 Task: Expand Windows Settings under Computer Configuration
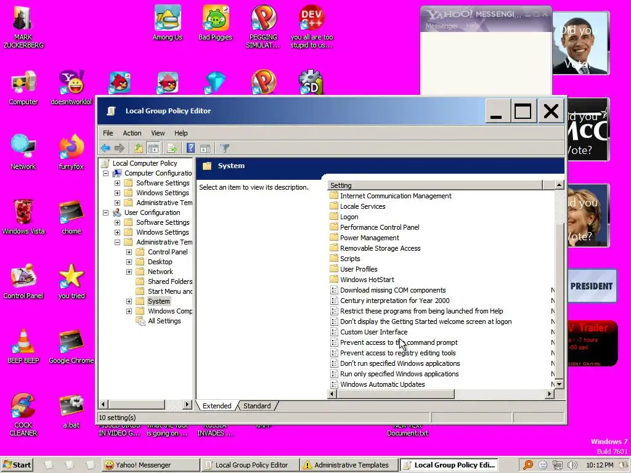[x=117, y=193]
